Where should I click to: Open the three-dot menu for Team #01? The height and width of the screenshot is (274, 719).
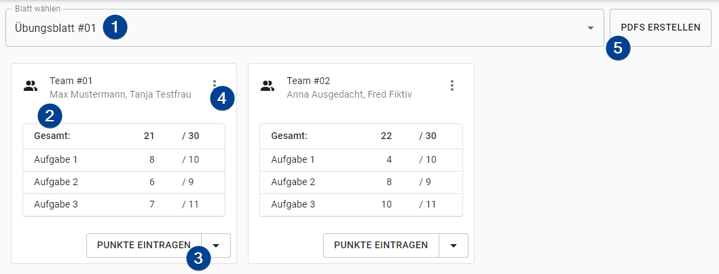pyautogui.click(x=214, y=85)
